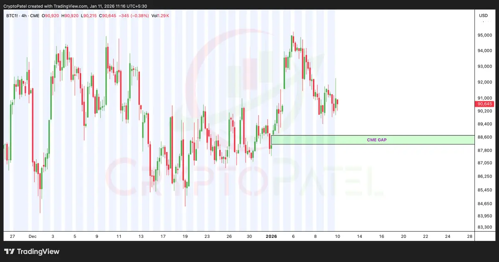Click the 93,000 price axis label

click(484, 67)
